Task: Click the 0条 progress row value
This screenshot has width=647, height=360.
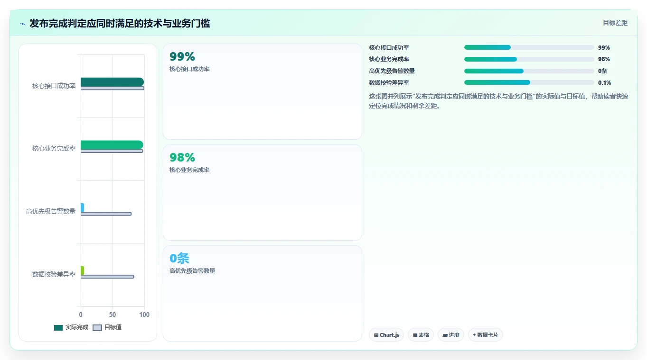Action: pos(602,71)
